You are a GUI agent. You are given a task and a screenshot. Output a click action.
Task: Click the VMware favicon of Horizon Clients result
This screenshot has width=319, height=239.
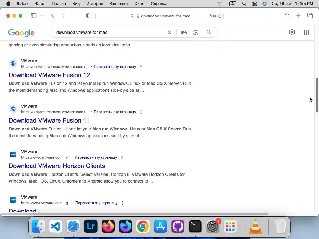[13, 154]
